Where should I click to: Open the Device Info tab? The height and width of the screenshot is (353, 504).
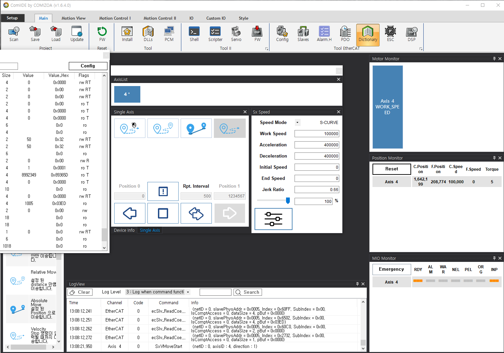tap(124, 230)
